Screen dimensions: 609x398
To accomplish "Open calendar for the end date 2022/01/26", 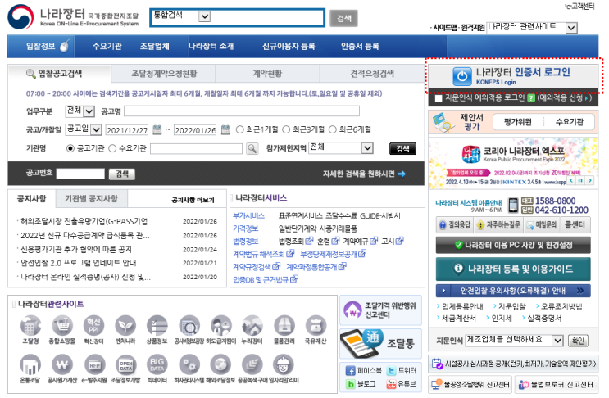I will (x=225, y=129).
